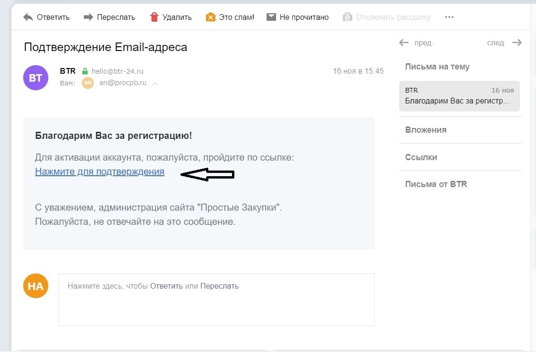The image size is (536, 359).
Task: Go to next email with right arrow
Action: click(x=517, y=43)
